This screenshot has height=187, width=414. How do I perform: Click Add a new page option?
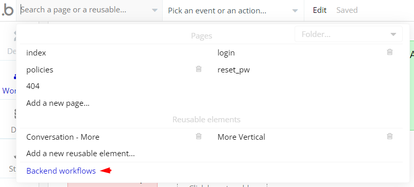click(58, 103)
